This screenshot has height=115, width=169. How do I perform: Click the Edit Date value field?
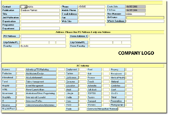[136, 10]
